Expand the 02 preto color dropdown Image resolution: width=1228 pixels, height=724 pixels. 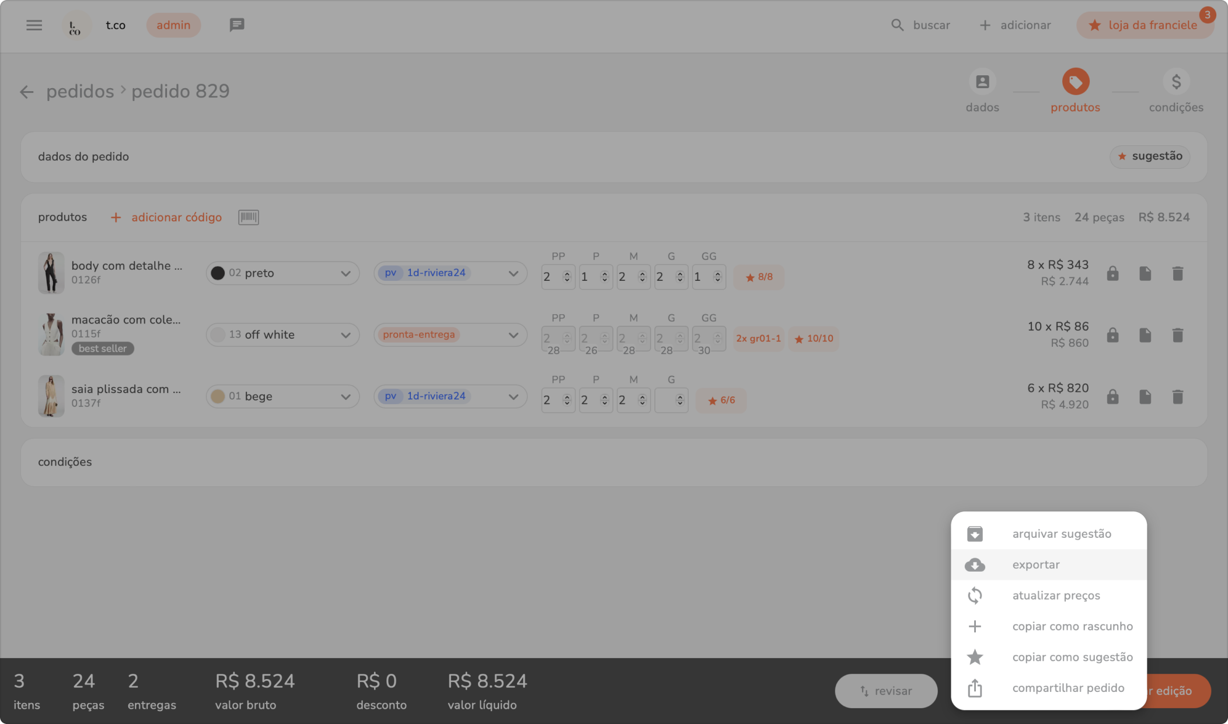pyautogui.click(x=282, y=273)
